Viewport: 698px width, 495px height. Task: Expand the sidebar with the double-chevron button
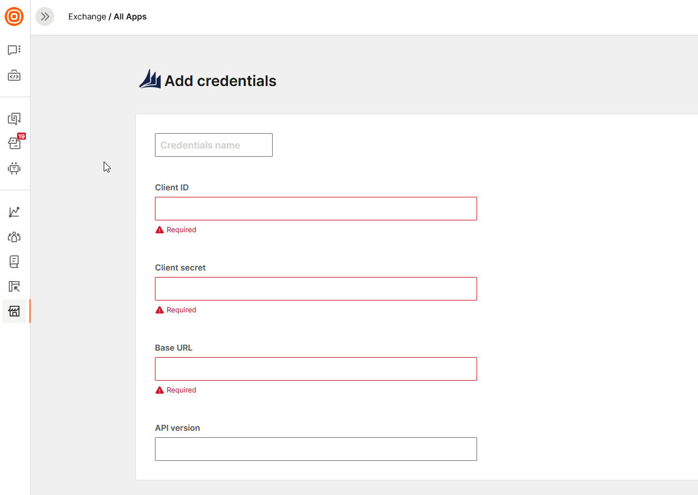[45, 16]
